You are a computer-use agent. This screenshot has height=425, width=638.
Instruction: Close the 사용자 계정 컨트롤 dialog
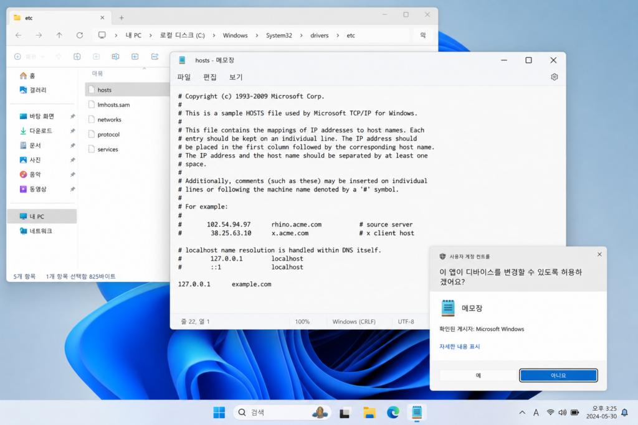(x=599, y=255)
